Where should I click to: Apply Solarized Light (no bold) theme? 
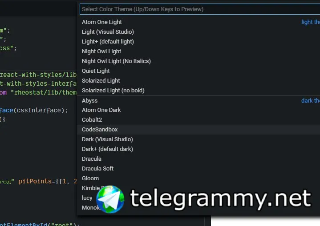(198, 91)
